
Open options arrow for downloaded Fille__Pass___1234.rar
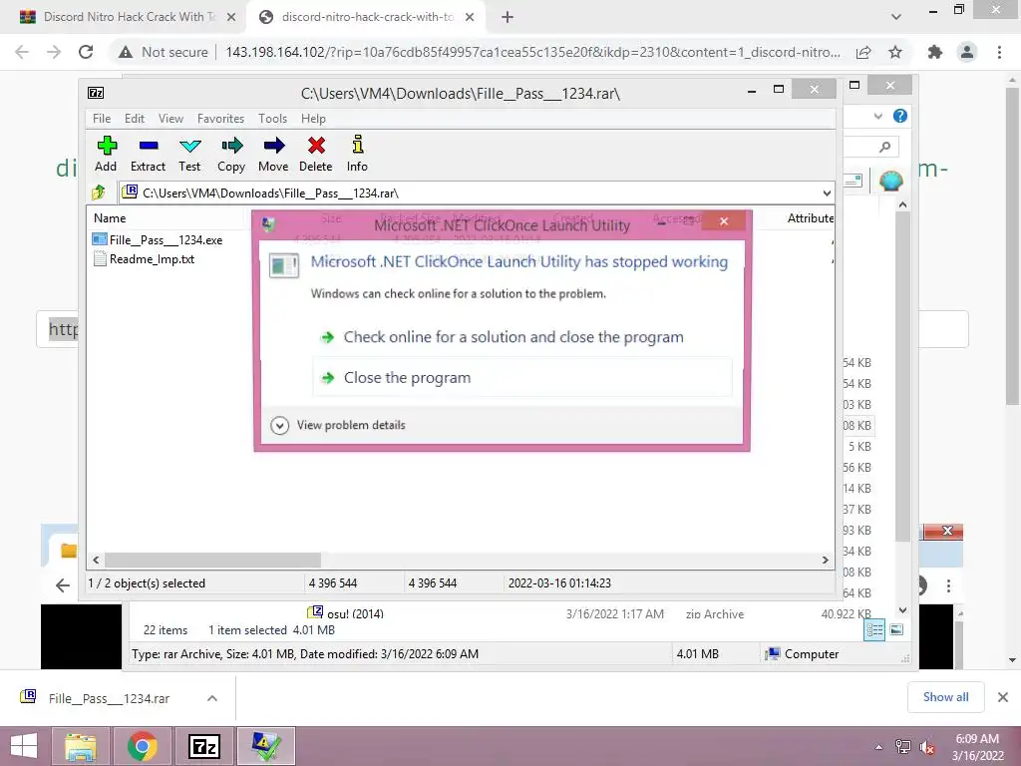click(x=211, y=698)
